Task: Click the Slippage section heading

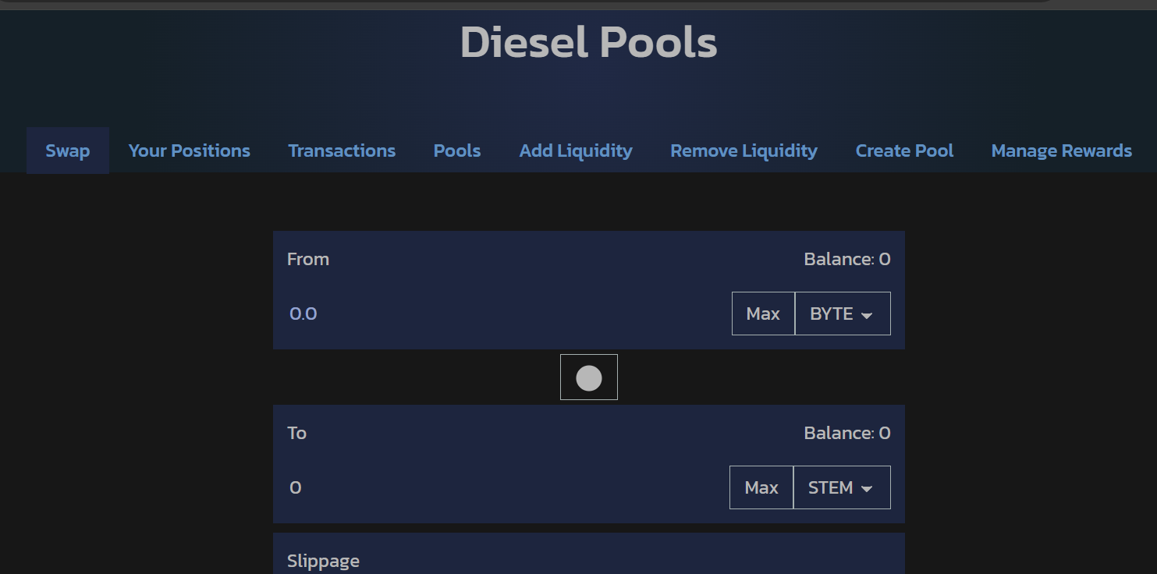Action: [x=323, y=561]
